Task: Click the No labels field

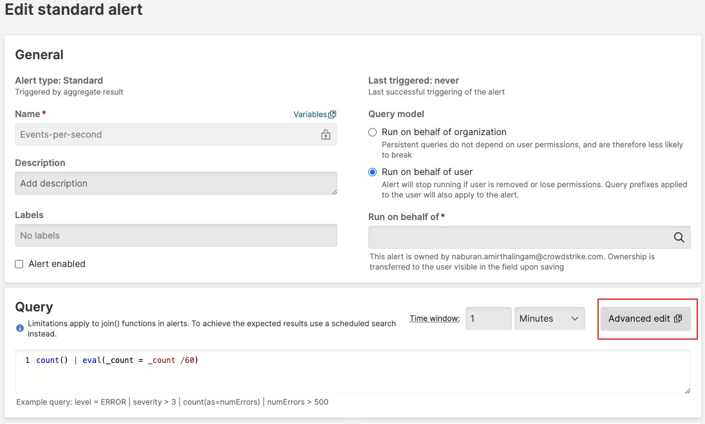Action: (x=175, y=235)
